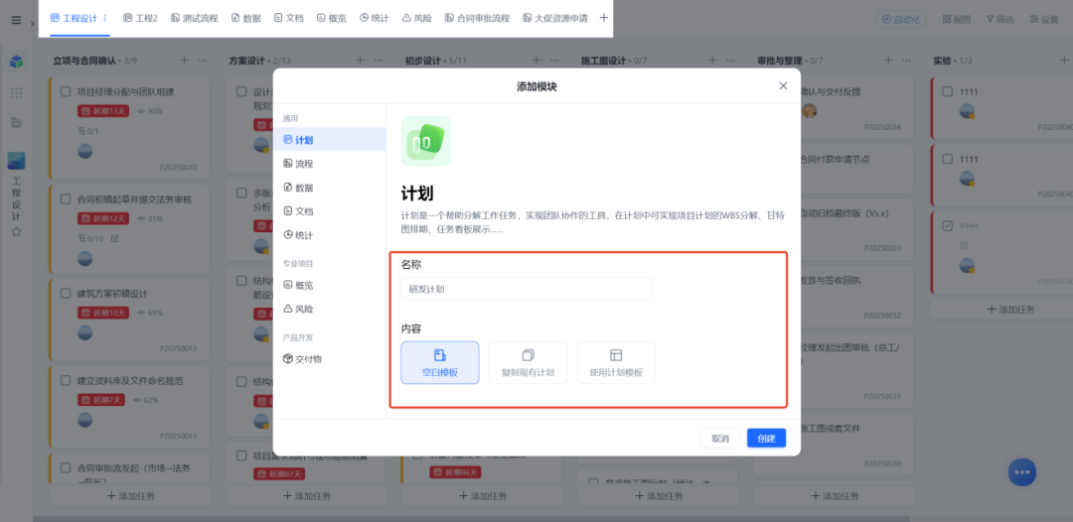
Task: Click the 31% progress indicator
Action: 150,218
